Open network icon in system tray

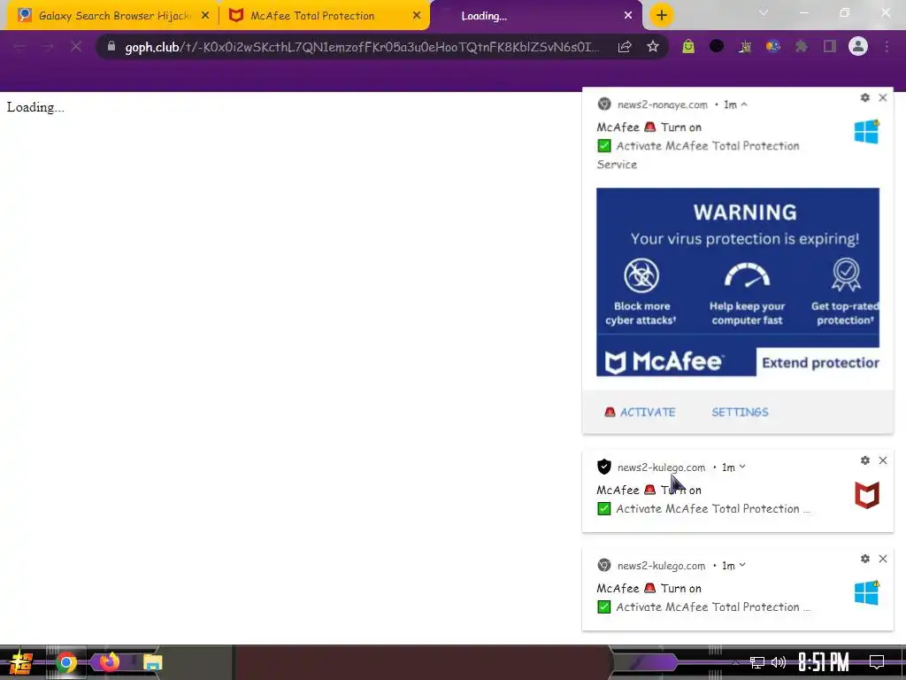click(x=757, y=662)
